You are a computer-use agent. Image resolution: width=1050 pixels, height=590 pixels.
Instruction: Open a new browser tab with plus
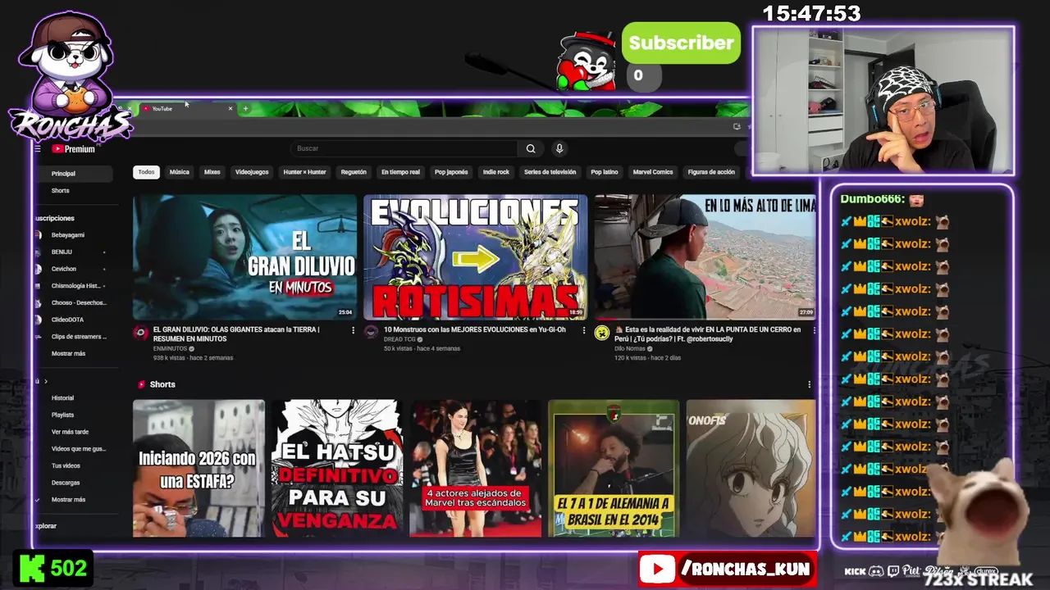point(245,108)
